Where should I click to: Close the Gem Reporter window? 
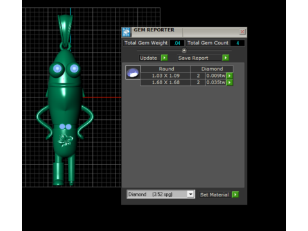point(242,32)
